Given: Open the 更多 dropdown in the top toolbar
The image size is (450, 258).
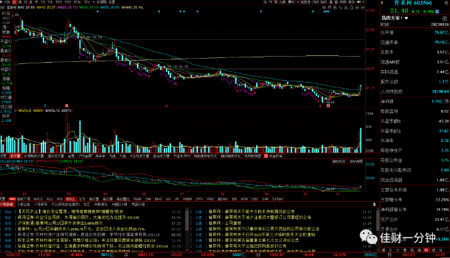Looking at the screenshot, I should 352,2.
